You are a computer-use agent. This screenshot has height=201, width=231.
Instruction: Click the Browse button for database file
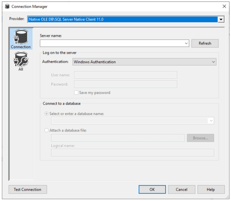200,138
